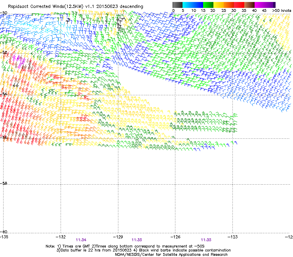This screenshot has width=293, height=257.
Task: Click the 'NOAA/NESDIS/Center for Satellite Applications' credit
Action: click(171, 255)
